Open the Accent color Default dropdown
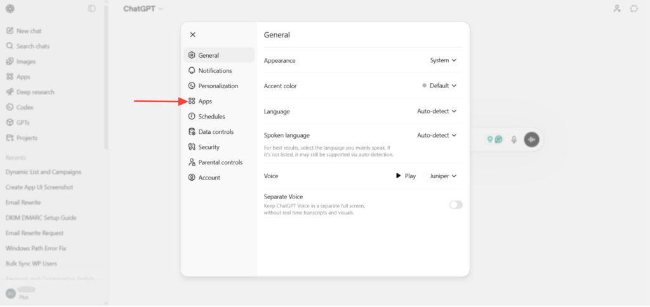Screen dimensions: 650x307 click(439, 86)
